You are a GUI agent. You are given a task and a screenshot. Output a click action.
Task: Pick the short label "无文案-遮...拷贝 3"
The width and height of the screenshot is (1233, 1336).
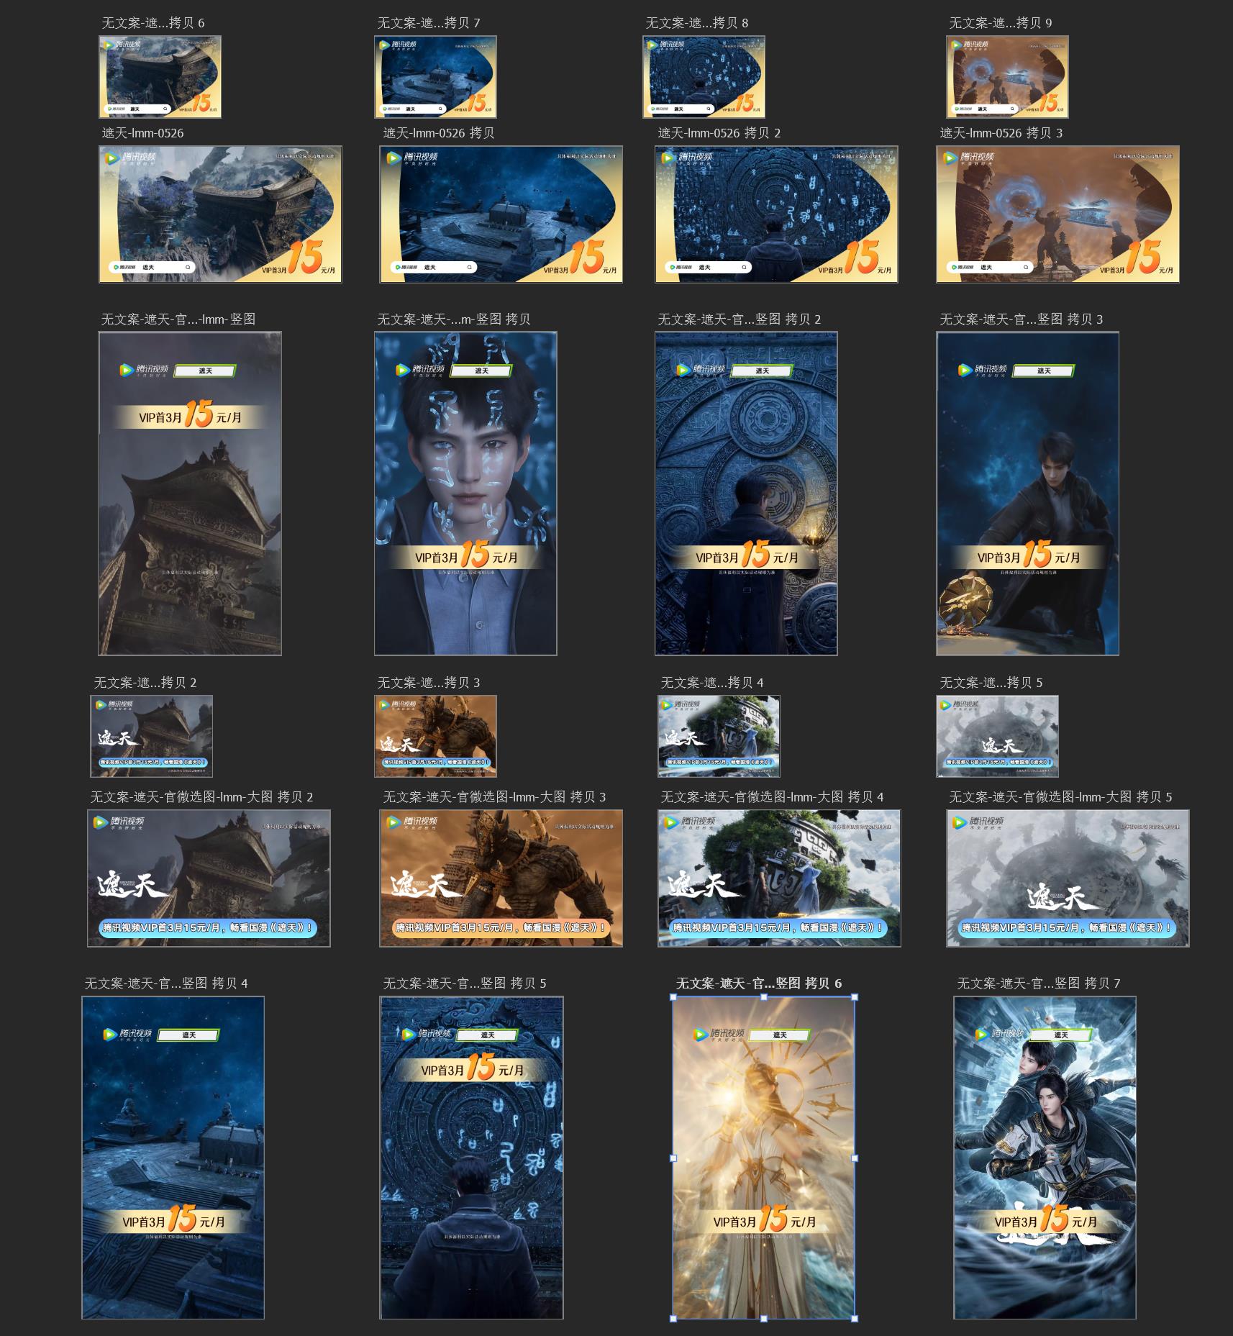pos(429,682)
